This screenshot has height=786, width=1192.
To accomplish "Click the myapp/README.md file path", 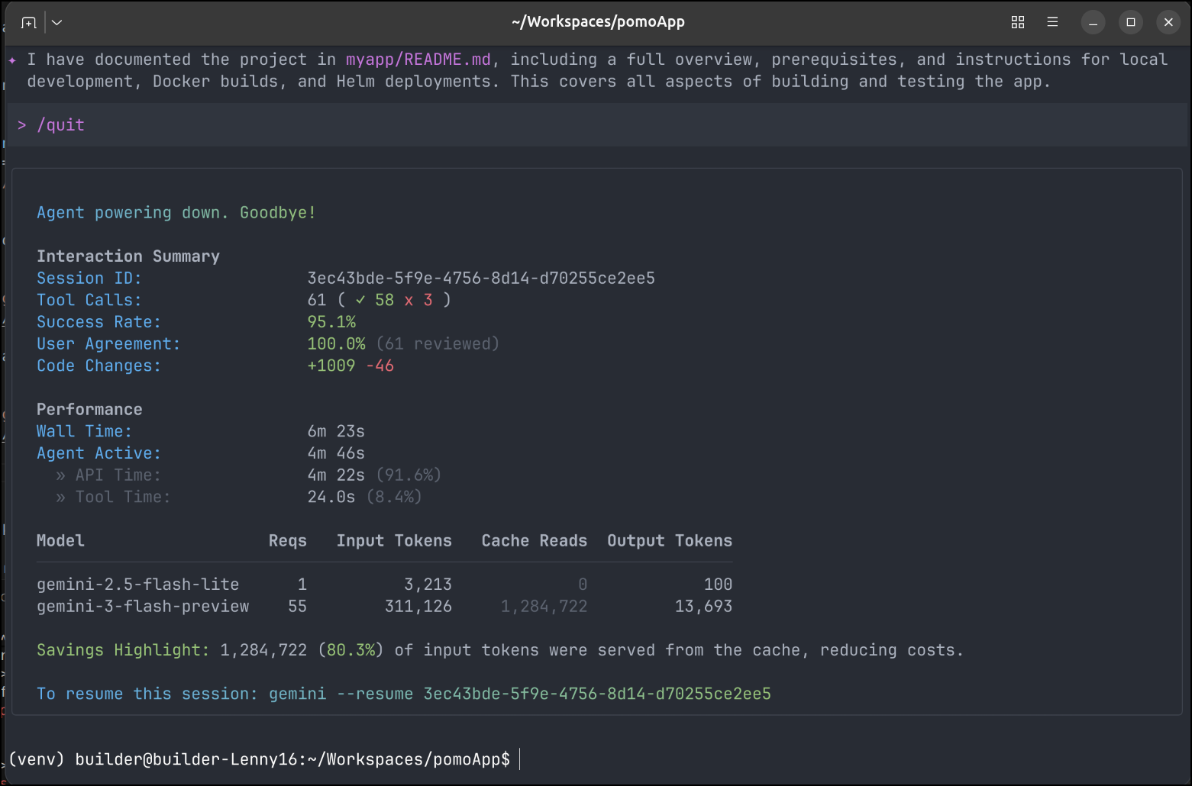I will 418,60.
